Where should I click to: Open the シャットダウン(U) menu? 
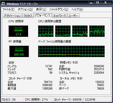59,9
